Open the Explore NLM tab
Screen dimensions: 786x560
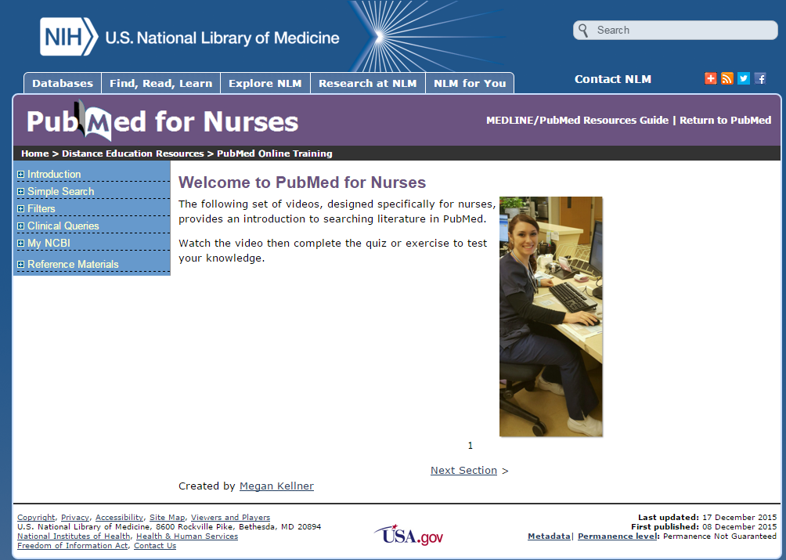coord(265,83)
